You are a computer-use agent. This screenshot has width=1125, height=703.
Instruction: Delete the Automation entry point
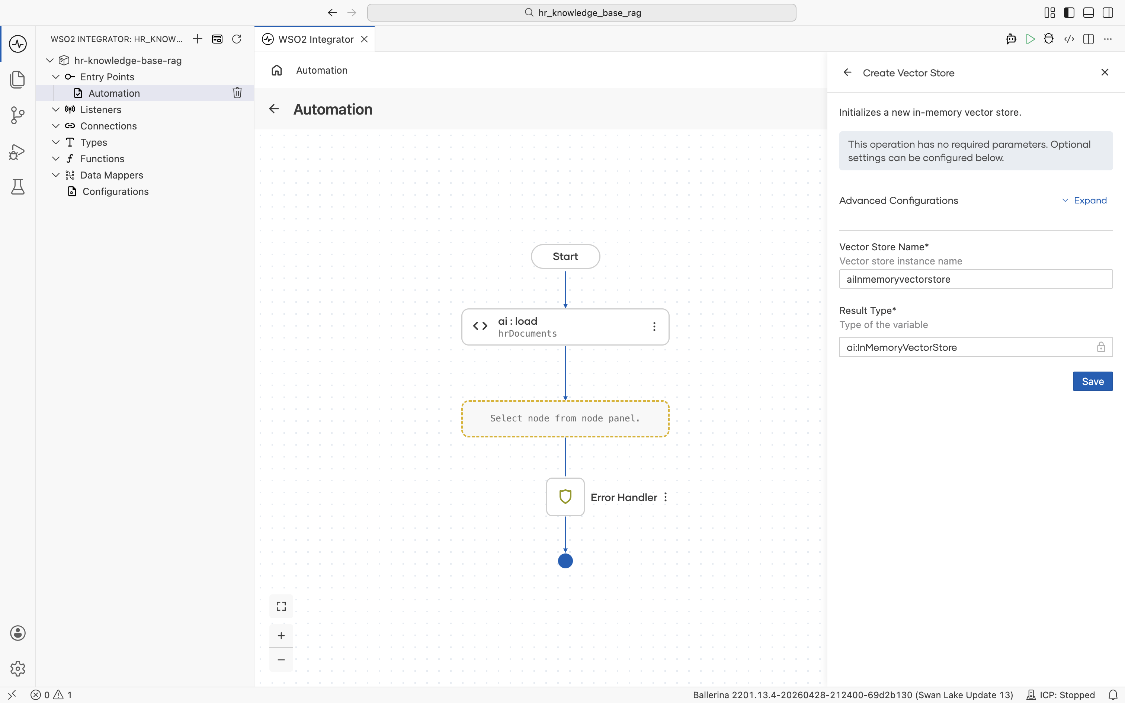point(237,93)
